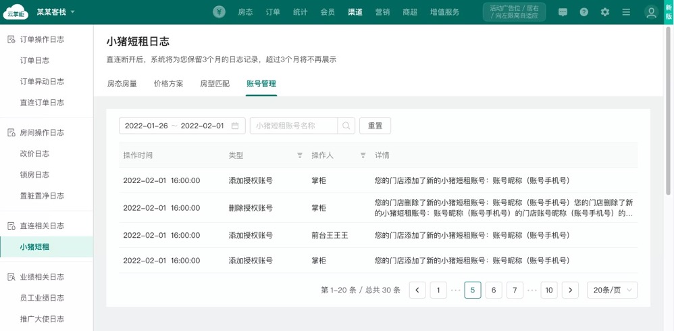Screen dimensions: 674x331
Task: Open the hamburger list menu icon
Action: [x=626, y=12]
